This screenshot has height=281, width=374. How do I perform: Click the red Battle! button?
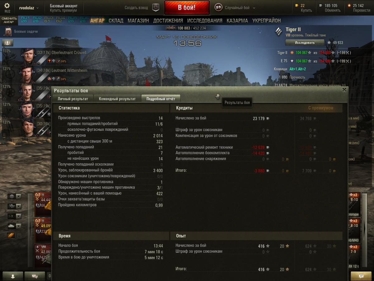click(x=187, y=8)
